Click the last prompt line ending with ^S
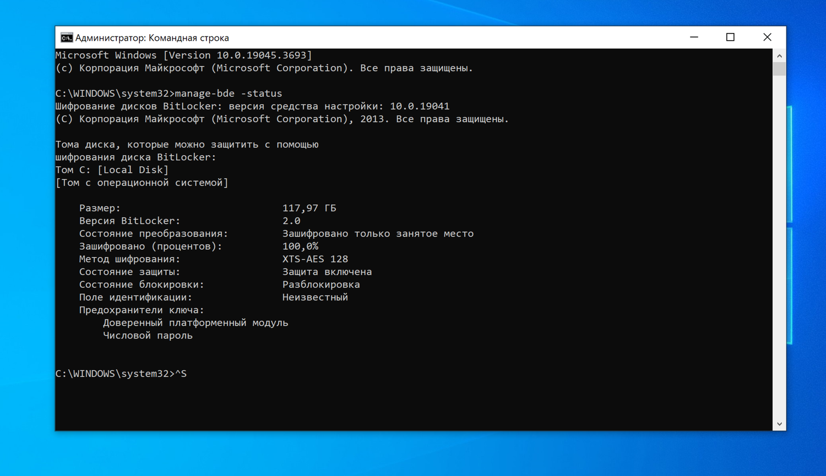 121,374
